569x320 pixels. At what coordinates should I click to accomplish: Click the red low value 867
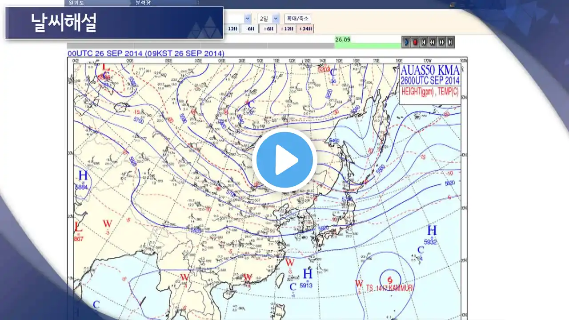(x=79, y=239)
